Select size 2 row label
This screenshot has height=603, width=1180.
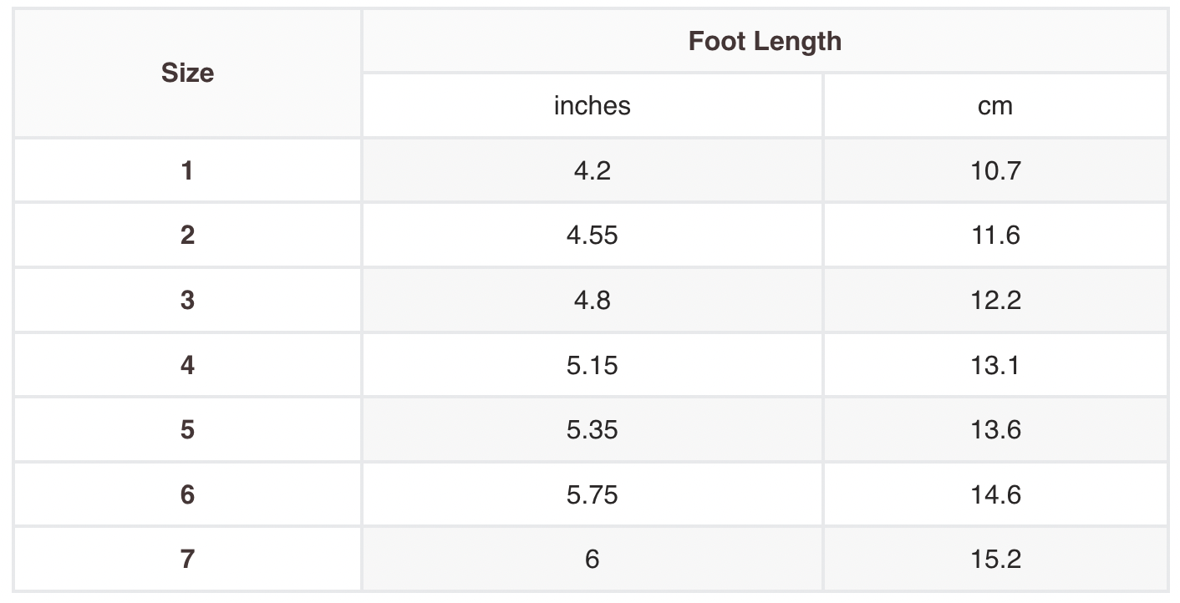(187, 235)
